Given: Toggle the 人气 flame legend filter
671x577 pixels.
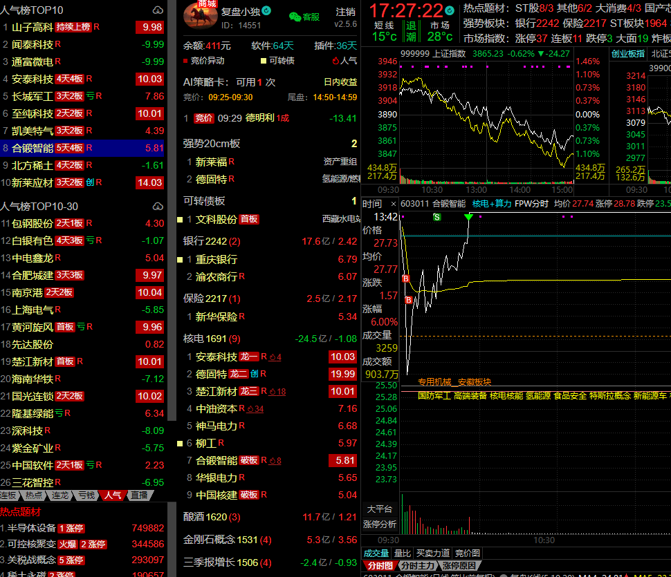Looking at the screenshot, I should [x=335, y=61].
